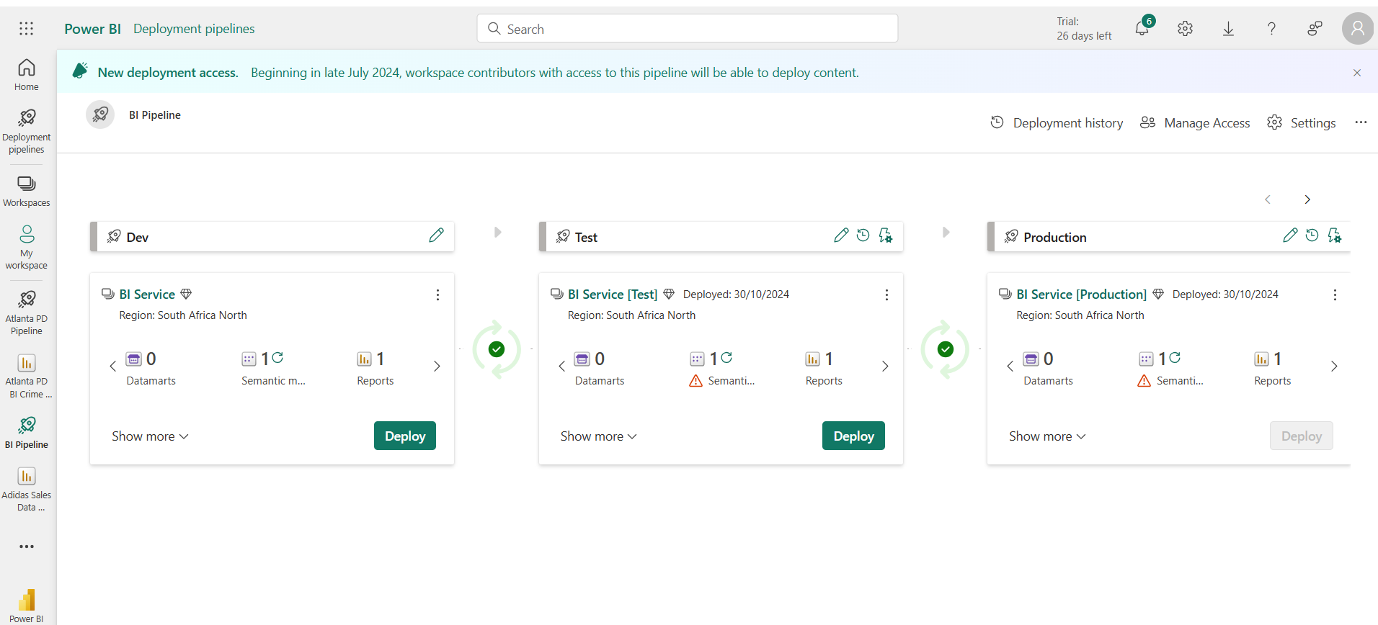This screenshot has width=1378, height=625.
Task: Click sync status between Dev and Test
Action: tap(497, 349)
